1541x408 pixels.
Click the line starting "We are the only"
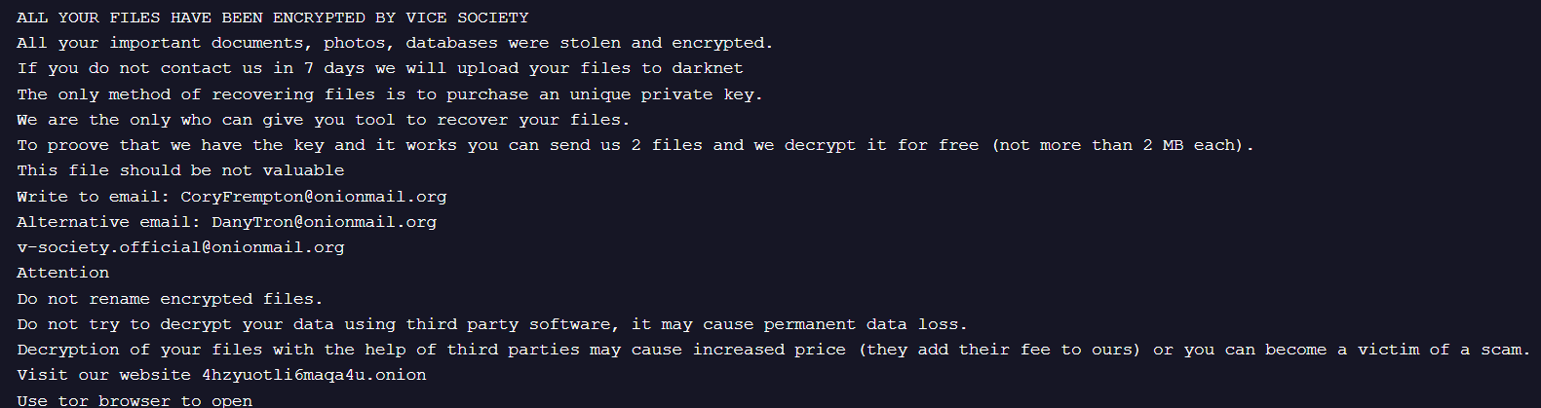point(323,120)
